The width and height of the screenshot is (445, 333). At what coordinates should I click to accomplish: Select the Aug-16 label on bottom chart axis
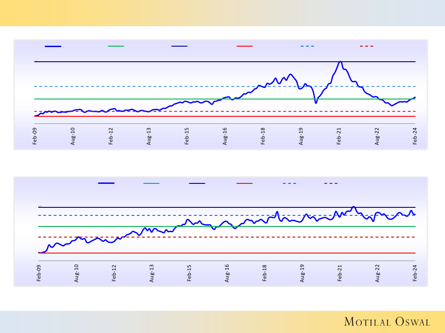tap(227, 274)
